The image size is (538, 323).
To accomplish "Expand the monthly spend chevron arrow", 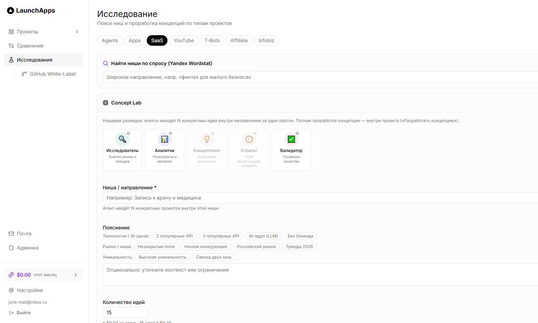I will coord(76,275).
